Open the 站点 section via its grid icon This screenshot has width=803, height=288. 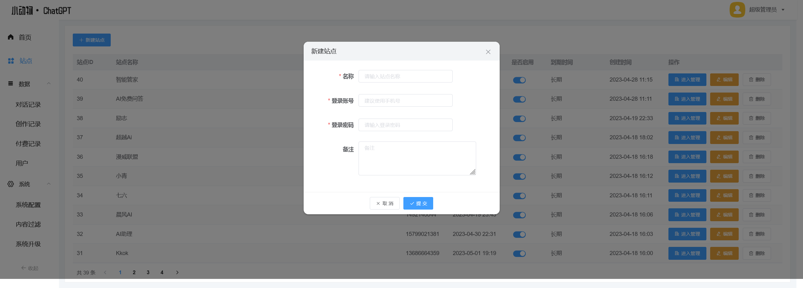[x=10, y=61]
